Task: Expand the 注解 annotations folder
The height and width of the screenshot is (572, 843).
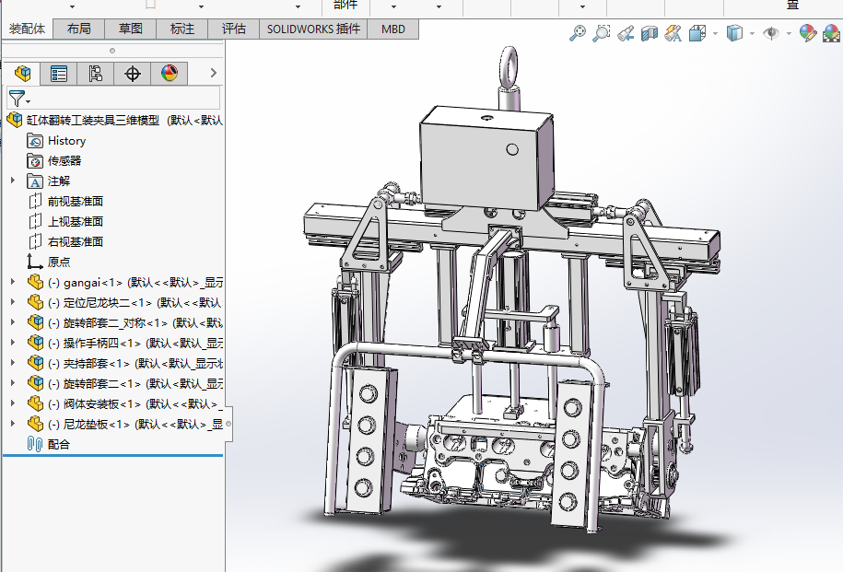Action: [x=12, y=181]
